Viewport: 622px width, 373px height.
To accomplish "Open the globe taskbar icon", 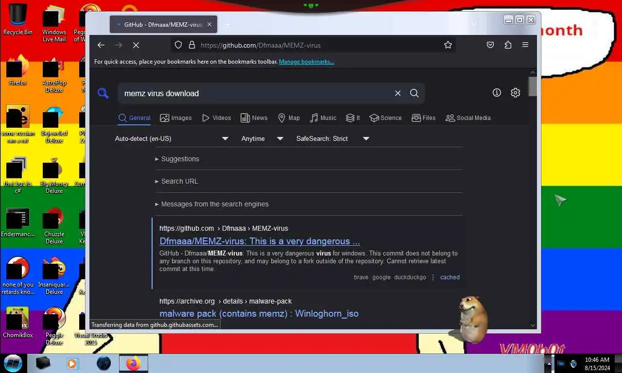I will click(104, 363).
